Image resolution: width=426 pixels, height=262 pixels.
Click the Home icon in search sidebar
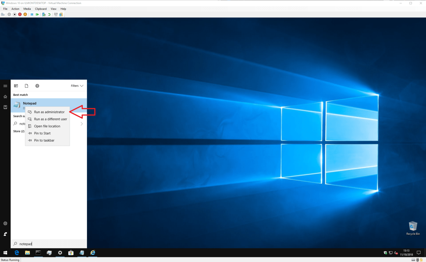5,97
